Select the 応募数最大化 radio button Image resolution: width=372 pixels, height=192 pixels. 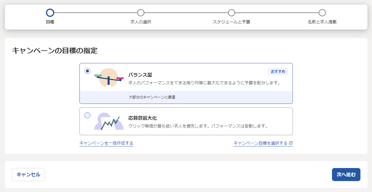[x=87, y=115]
